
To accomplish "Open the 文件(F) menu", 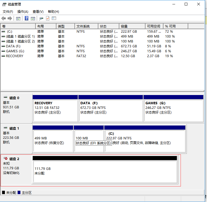I will point(8,12).
